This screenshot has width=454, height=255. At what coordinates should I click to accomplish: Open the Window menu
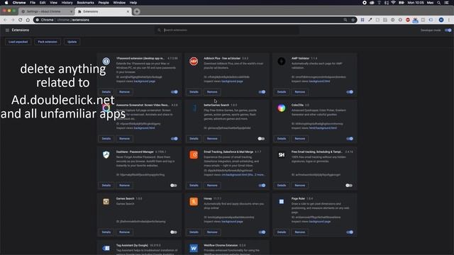pos(119,3)
